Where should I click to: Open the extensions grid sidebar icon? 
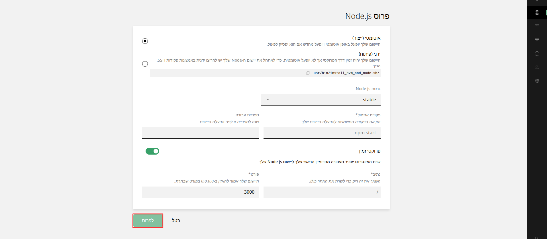[537, 81]
